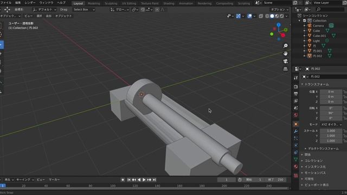Toggle X-ray mode in viewport header
This screenshot has height=195, width=347.
pos(261,16)
